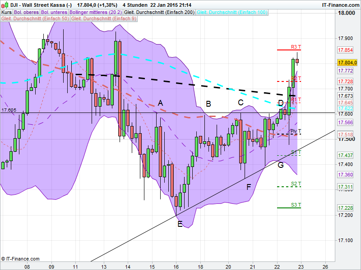Click the S1 T support label

(x=296, y=152)
